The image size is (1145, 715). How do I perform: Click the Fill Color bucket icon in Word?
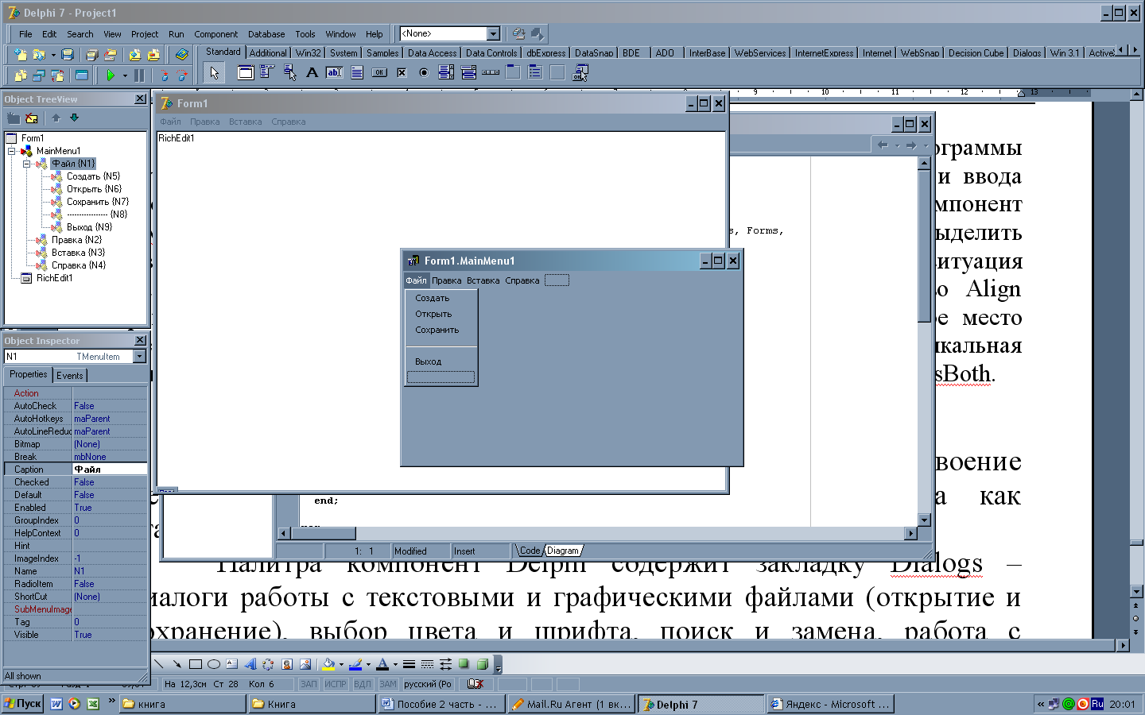pyautogui.click(x=328, y=664)
